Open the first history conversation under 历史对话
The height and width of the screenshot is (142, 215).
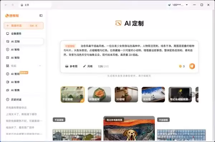pyautogui.click(x=16, y=108)
